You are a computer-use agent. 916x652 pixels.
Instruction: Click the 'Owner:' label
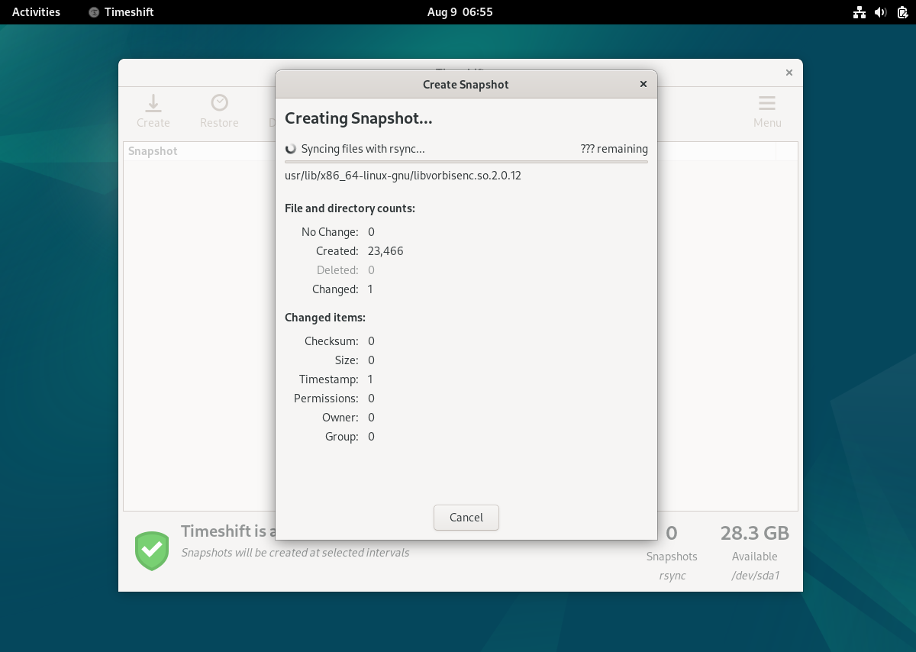click(340, 418)
